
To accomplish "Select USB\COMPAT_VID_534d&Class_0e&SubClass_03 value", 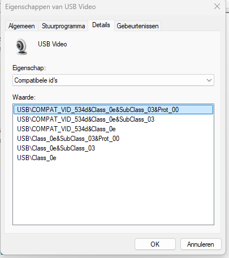I will pyautogui.click(x=86, y=119).
